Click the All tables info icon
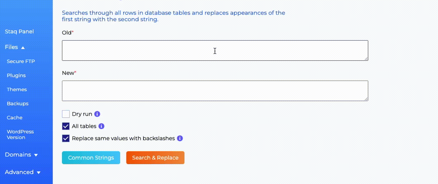This screenshot has height=184, width=438. coord(102,126)
